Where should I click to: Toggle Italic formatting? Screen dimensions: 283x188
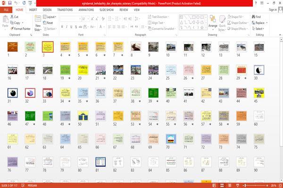[67, 27]
